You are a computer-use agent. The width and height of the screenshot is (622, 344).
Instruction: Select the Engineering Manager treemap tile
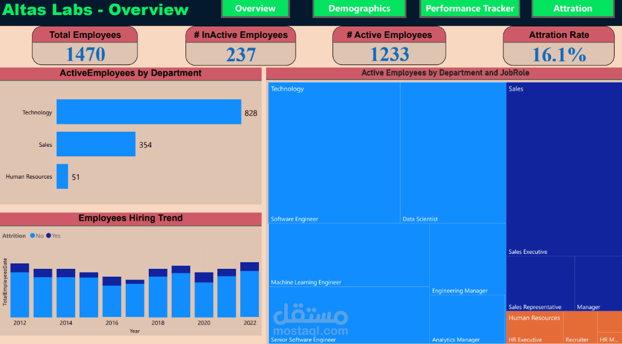(468, 259)
